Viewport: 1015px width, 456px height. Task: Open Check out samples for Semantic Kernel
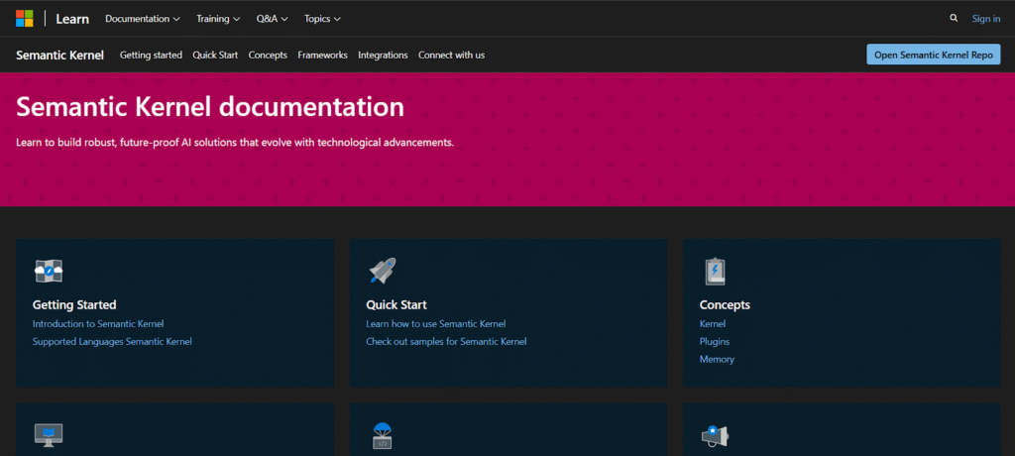coord(446,341)
